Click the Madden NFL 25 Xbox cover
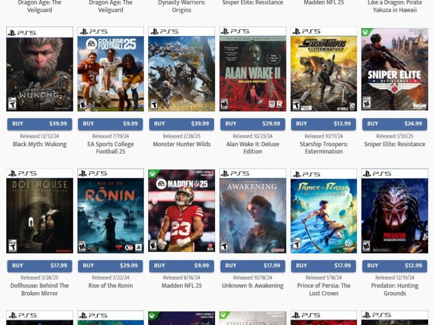433x325 pixels. point(182,211)
